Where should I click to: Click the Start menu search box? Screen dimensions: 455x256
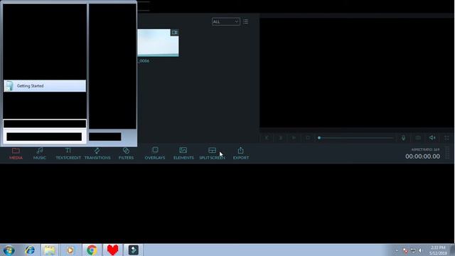coord(44,137)
